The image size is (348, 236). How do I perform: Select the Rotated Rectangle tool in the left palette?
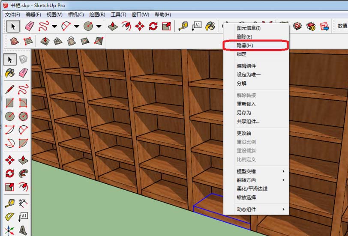coord(23,103)
